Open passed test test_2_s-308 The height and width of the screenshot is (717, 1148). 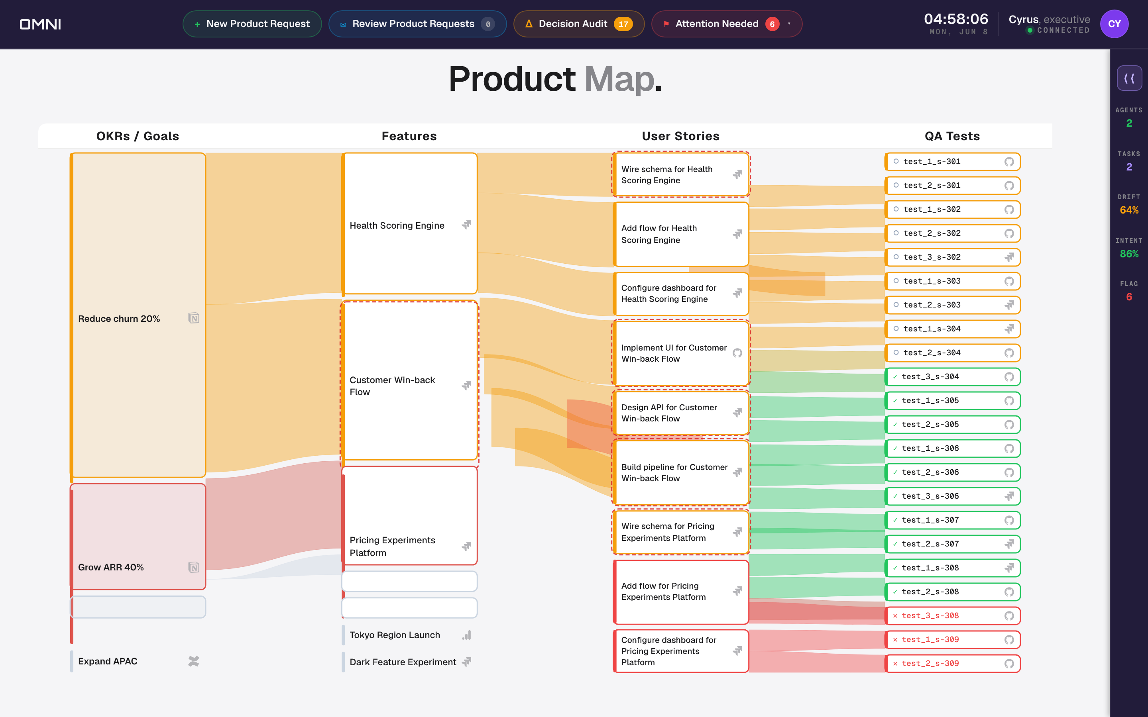pos(953,592)
